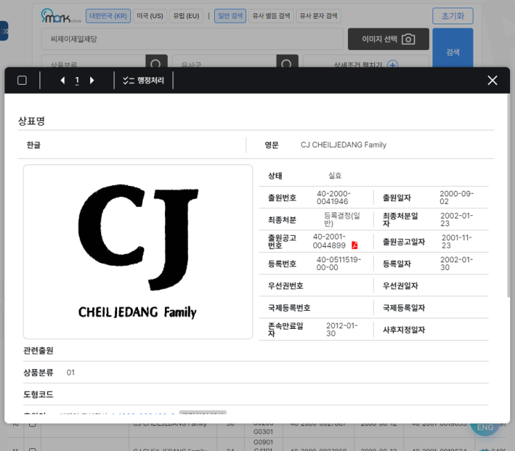This screenshot has height=451, width=515.
Task: Focus the 씨제이제일제당 search field
Action: [193, 39]
